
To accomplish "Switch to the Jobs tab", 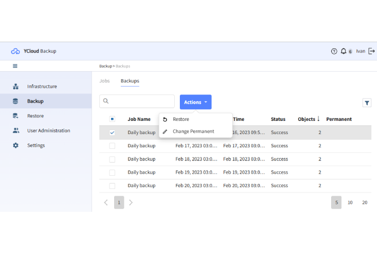I will [104, 81].
